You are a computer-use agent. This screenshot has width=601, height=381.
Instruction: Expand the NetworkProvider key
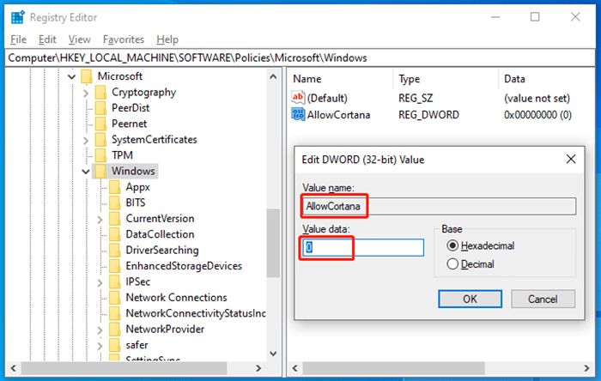point(100,330)
